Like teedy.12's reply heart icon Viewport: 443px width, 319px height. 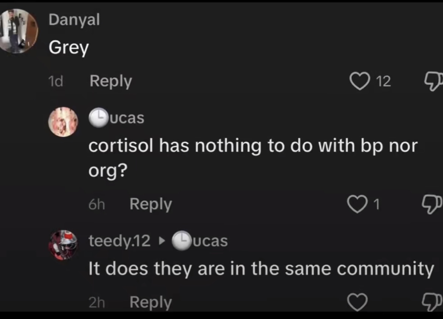click(357, 302)
